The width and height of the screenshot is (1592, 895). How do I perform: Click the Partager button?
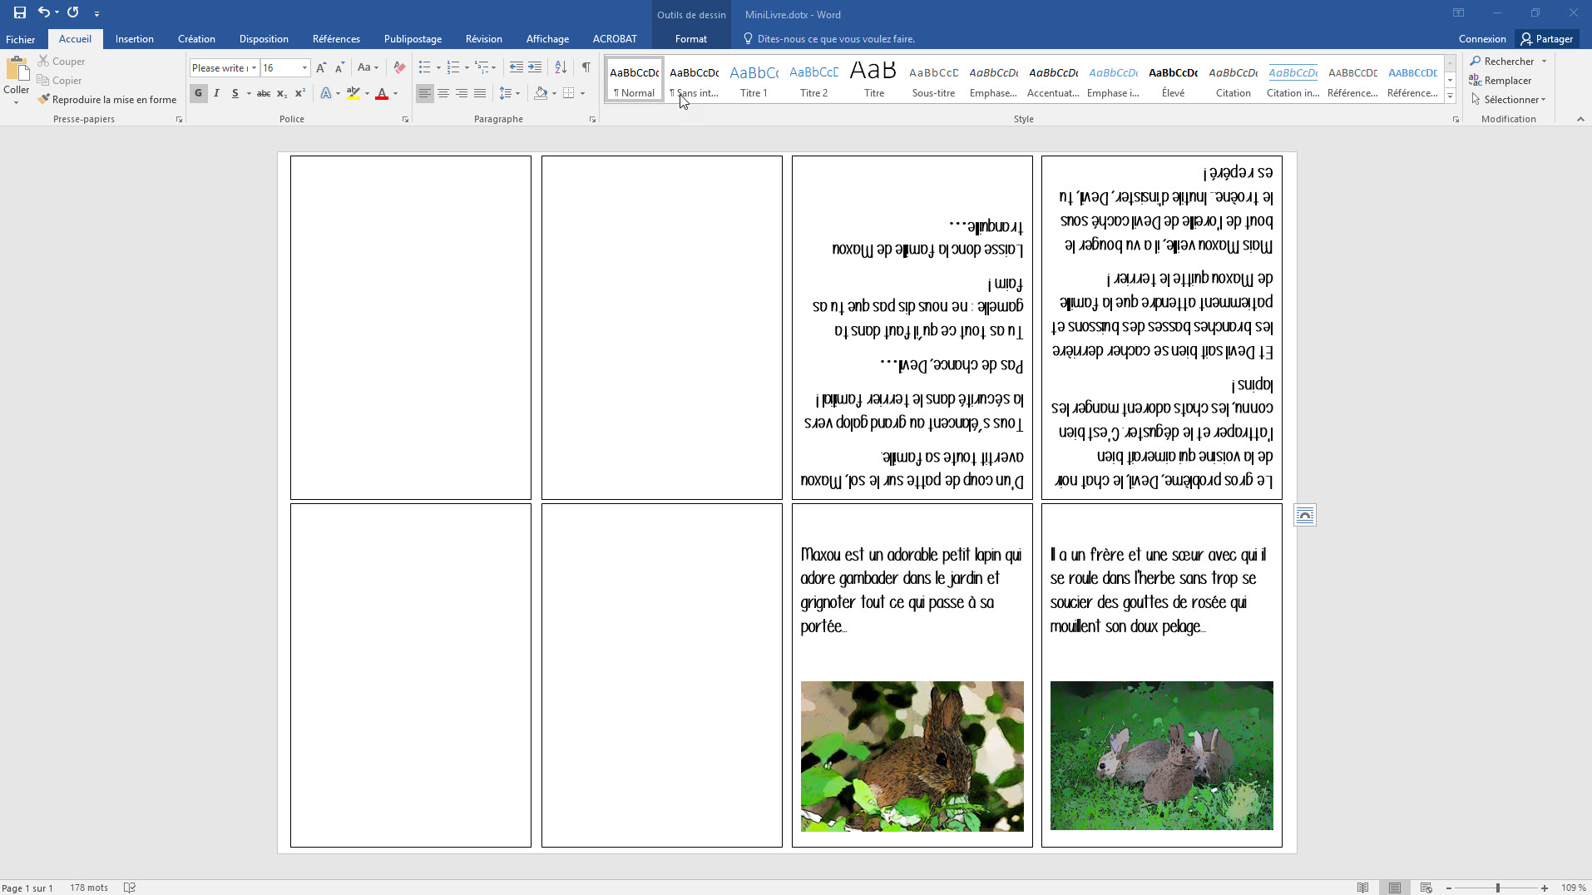click(x=1547, y=39)
